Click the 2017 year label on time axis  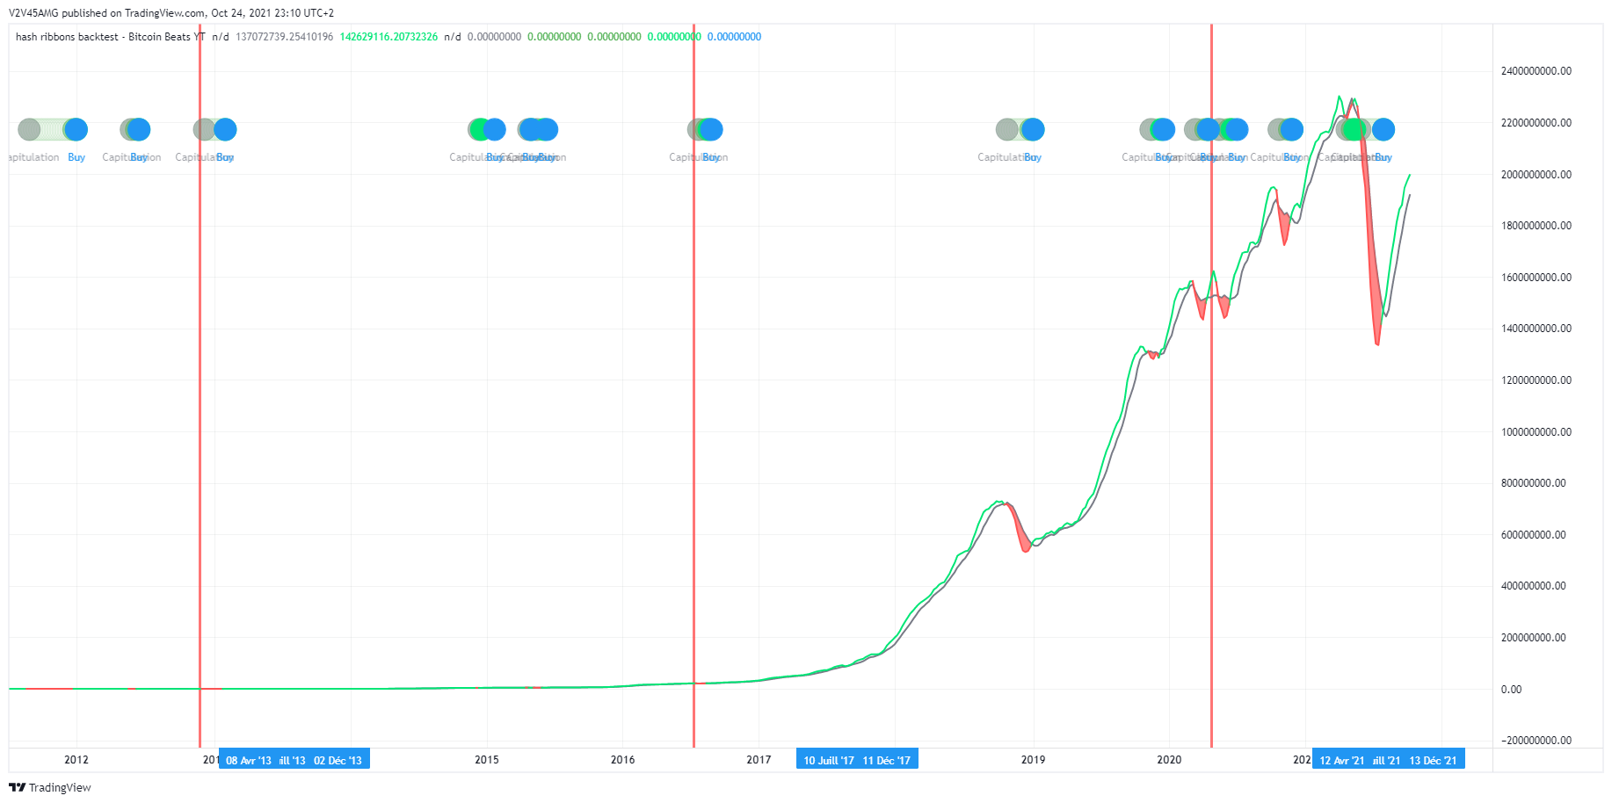759,760
